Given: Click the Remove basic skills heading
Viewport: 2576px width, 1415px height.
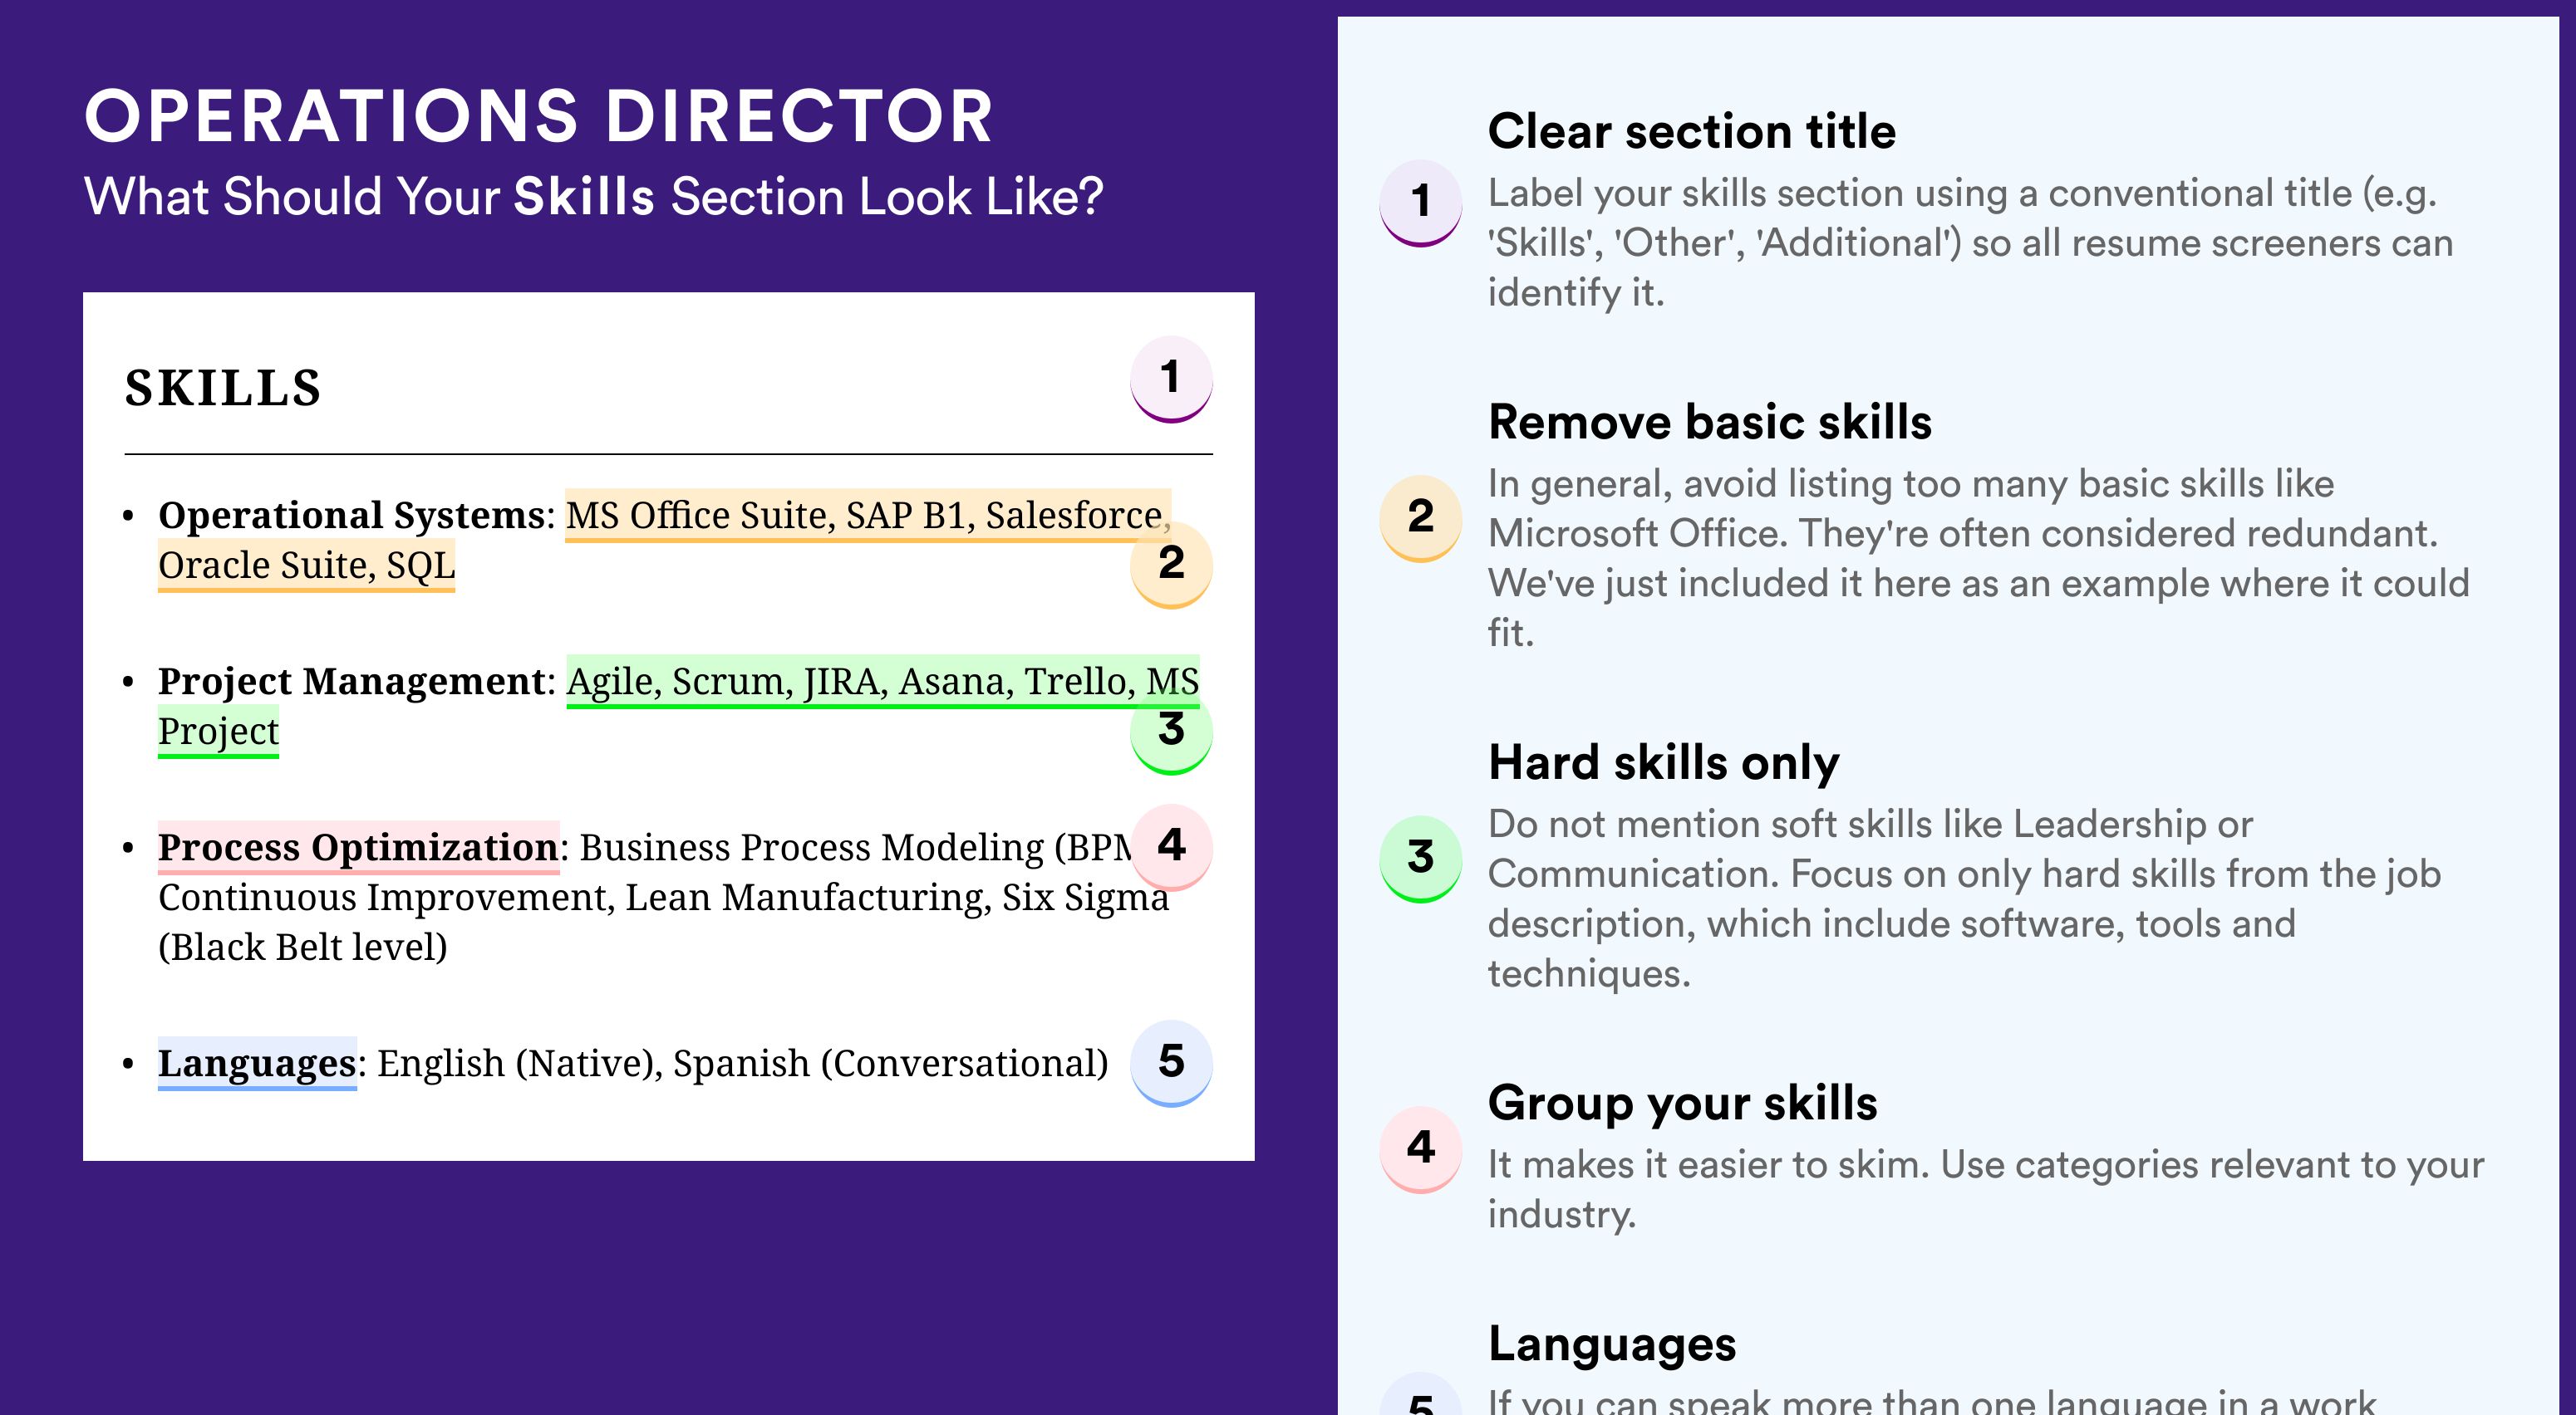Looking at the screenshot, I should [1710, 422].
